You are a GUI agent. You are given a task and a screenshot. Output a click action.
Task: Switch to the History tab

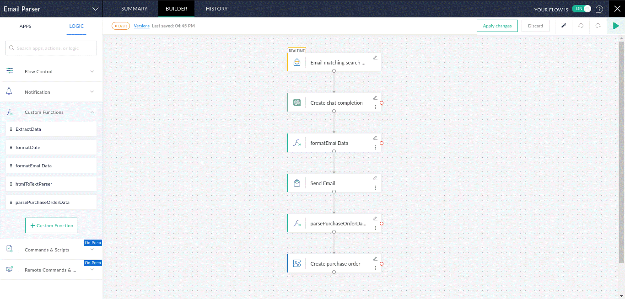point(216,9)
